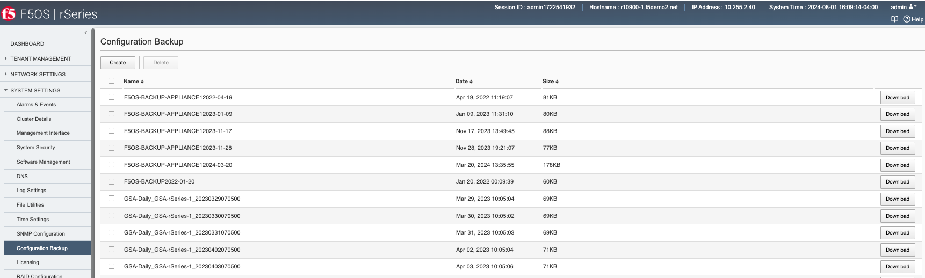Click the 60KB size cell
This screenshot has height=278, width=925.
coord(550,181)
